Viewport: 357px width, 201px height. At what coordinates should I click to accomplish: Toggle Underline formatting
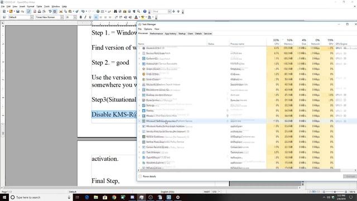click(x=90, y=17)
